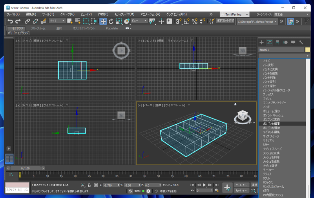Toggle the Spinner Snap button

coord(202,21)
